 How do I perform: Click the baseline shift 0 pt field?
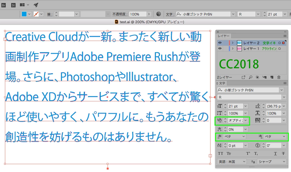click(x=235, y=146)
